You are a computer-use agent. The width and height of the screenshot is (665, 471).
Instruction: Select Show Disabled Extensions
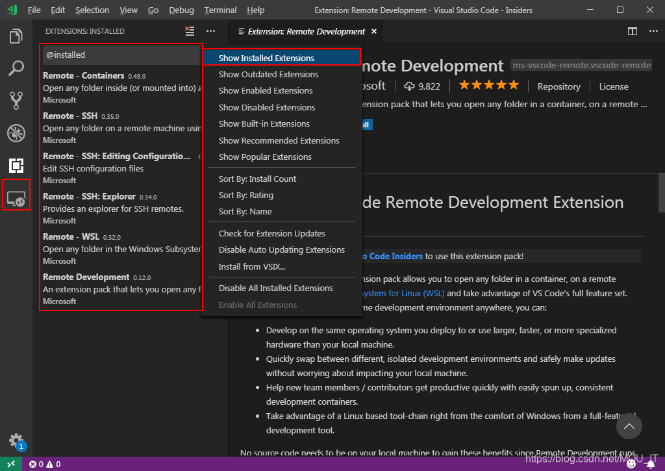click(x=282, y=107)
